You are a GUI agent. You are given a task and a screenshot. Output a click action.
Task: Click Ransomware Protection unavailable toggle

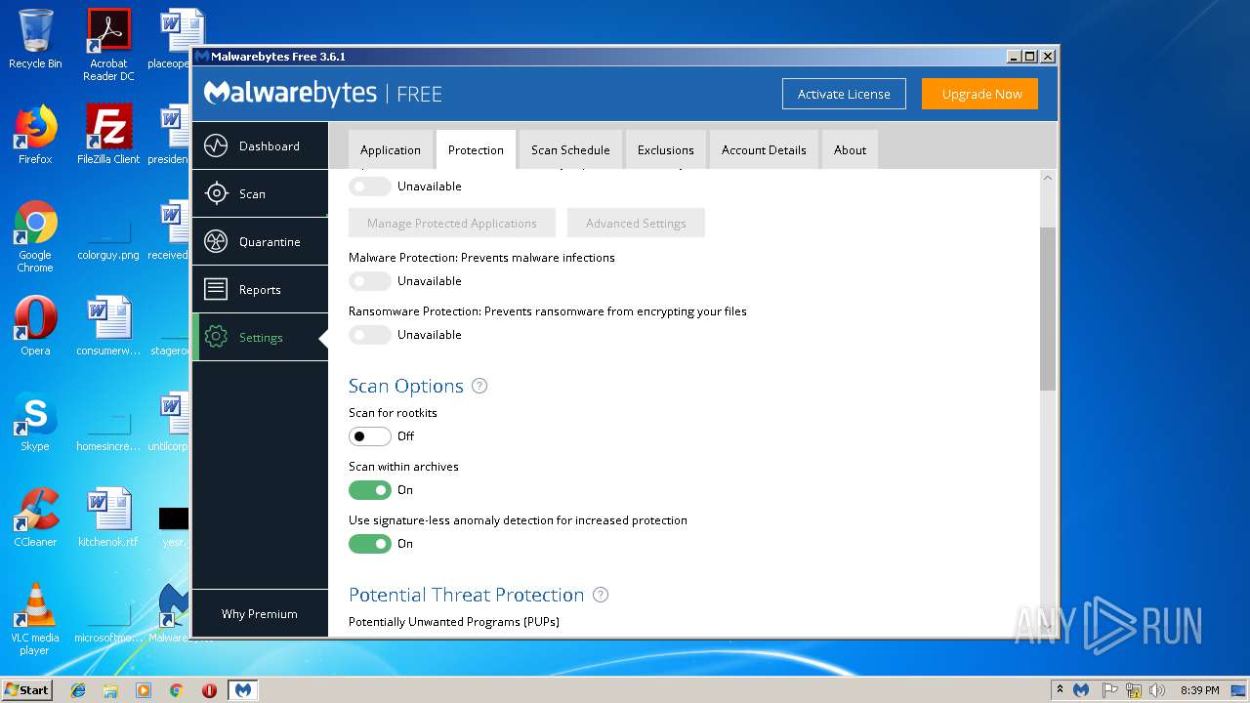370,335
